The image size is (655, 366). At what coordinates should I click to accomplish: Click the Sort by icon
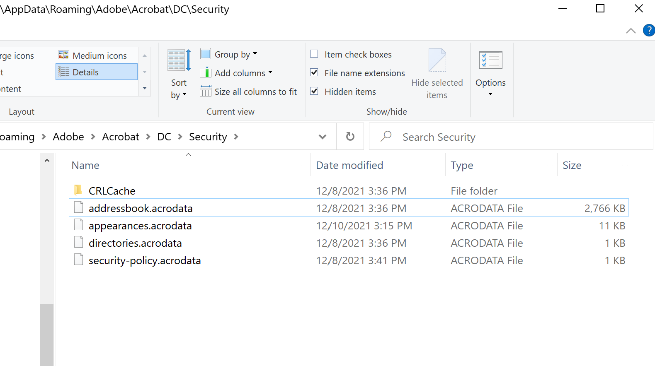179,61
